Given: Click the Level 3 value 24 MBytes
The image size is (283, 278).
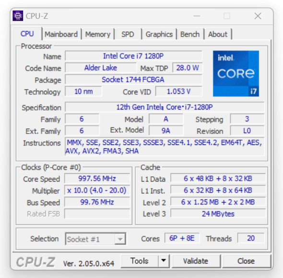Looking at the screenshot, I should pos(218,214).
